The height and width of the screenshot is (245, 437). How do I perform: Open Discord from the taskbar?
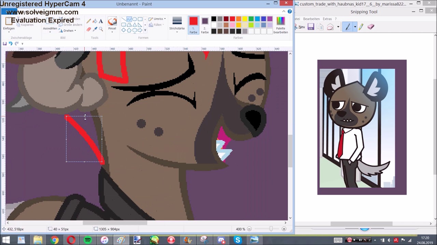tap(221, 240)
